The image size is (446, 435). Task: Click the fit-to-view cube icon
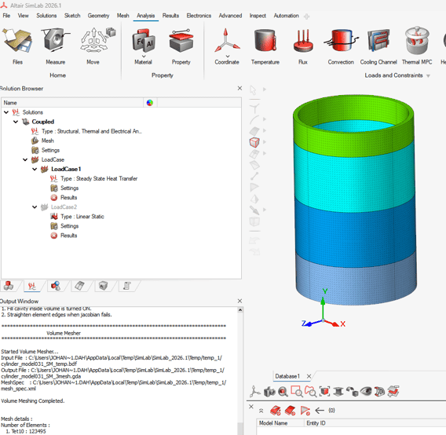[324, 392]
